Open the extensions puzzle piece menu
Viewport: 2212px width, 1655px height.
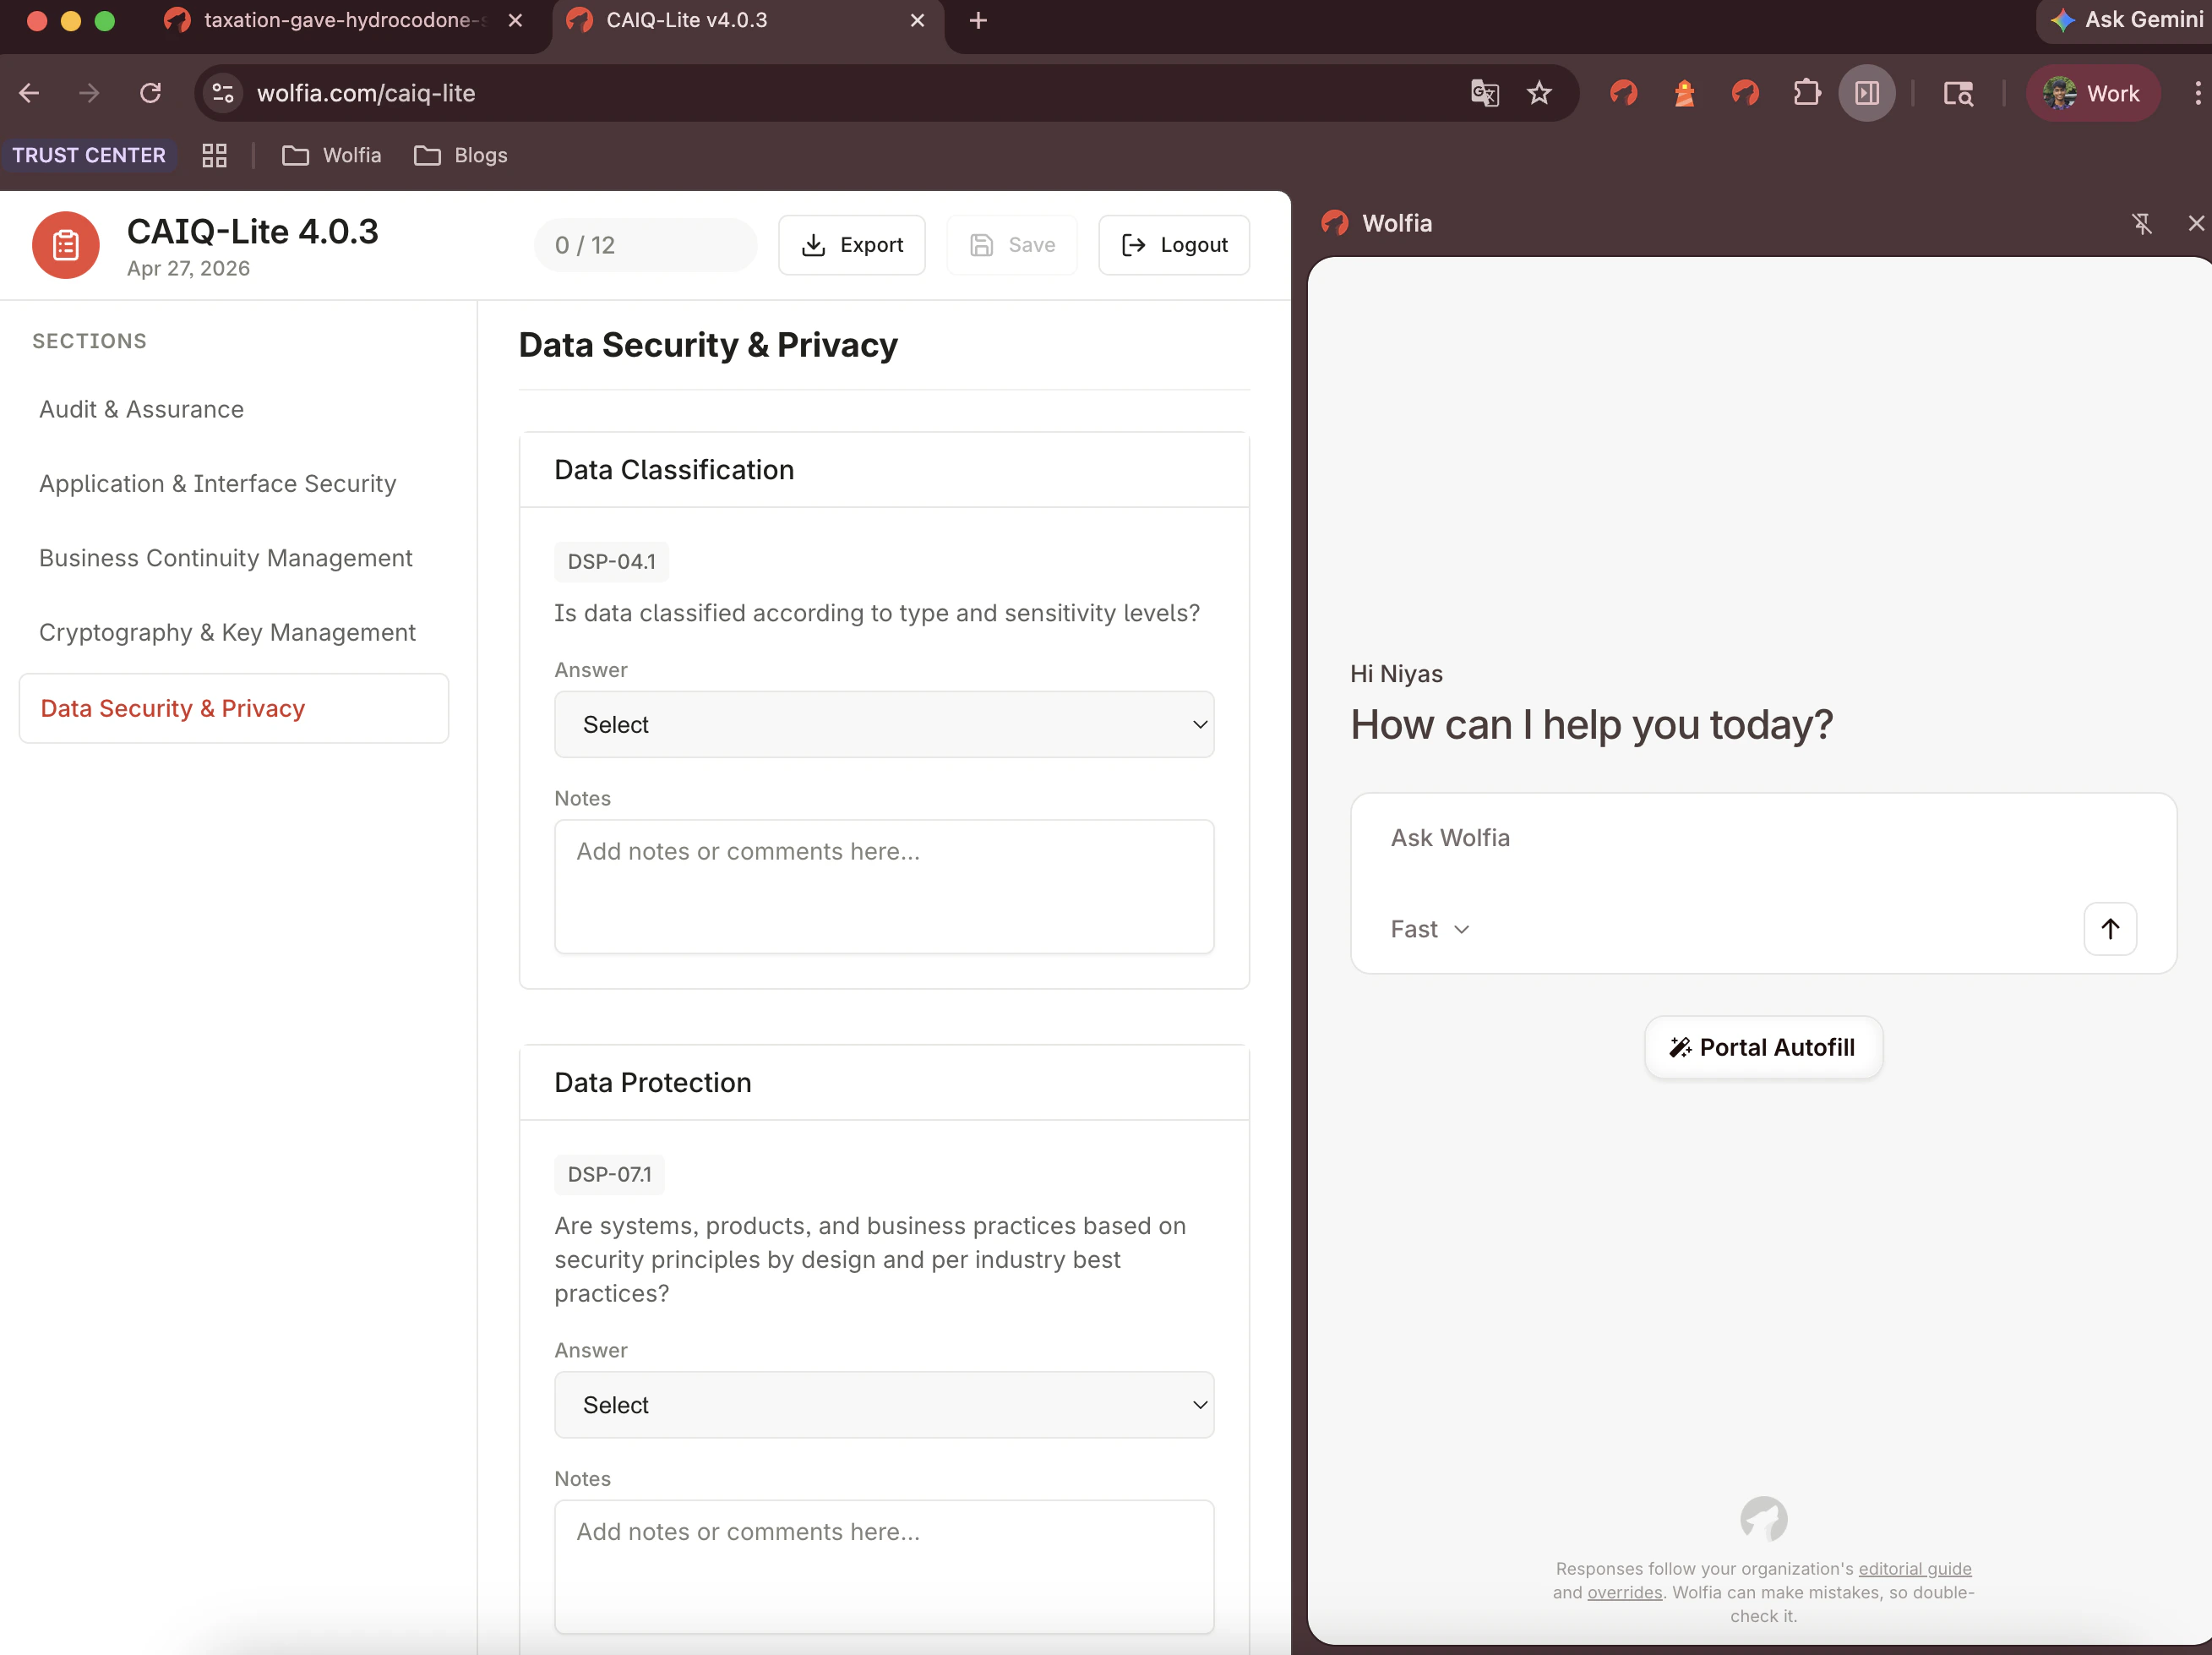[1807, 93]
